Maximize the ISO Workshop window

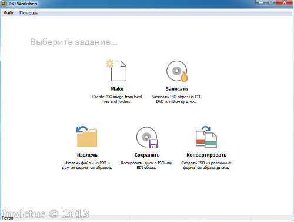[x=271, y=3]
